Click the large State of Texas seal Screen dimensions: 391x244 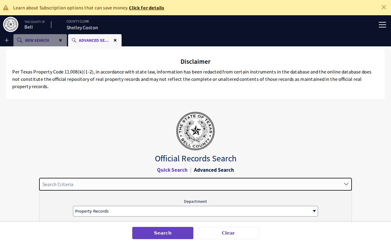coord(195,131)
